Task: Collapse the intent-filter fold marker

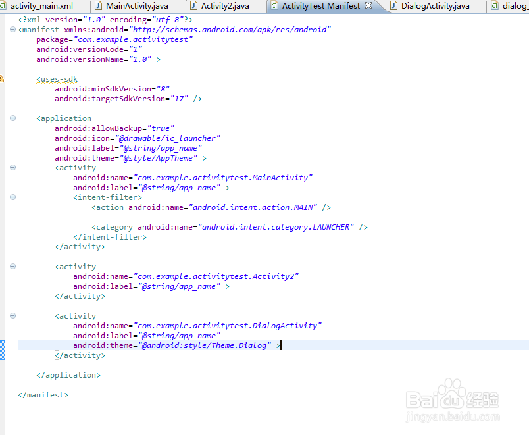Action: [x=13, y=197]
